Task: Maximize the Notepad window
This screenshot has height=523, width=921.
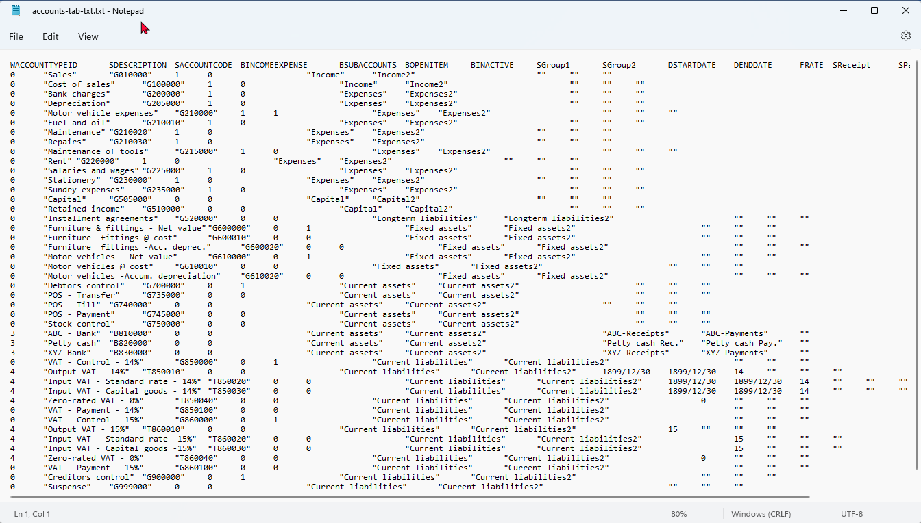Action: [x=874, y=11]
